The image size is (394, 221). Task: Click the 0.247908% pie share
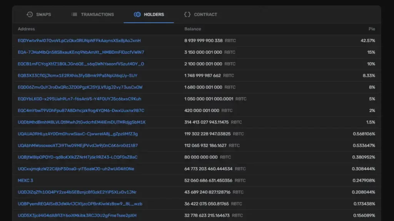pos(364,180)
